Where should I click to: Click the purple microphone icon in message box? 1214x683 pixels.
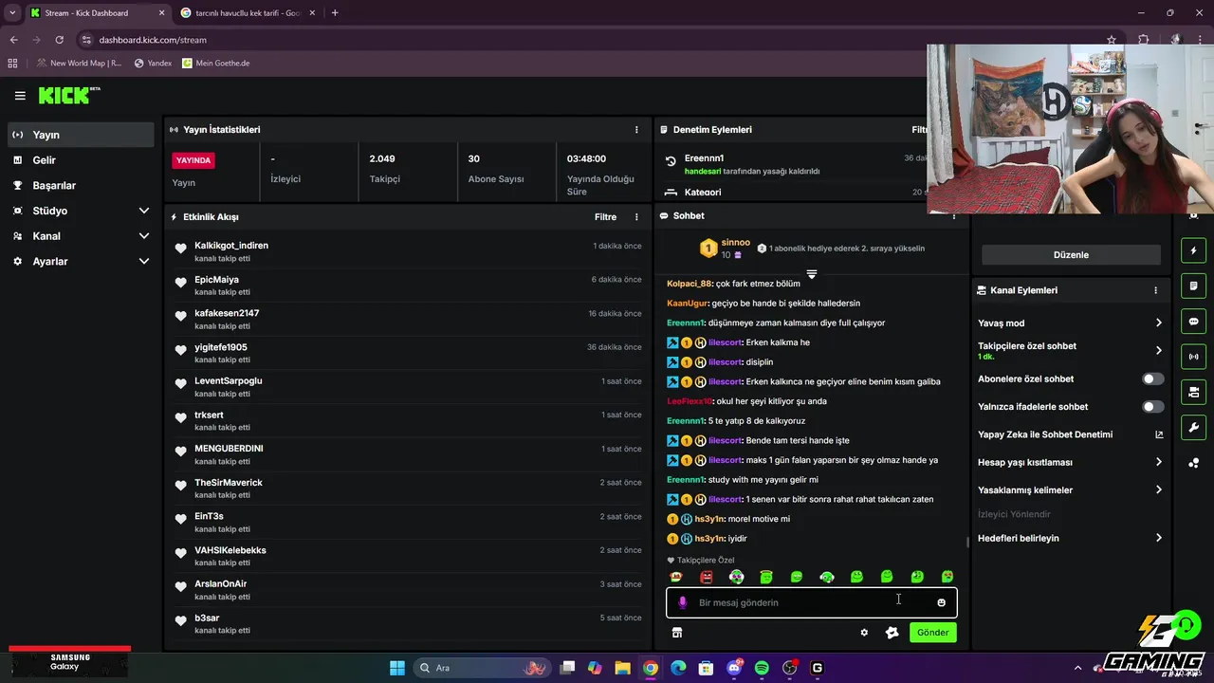point(682,602)
